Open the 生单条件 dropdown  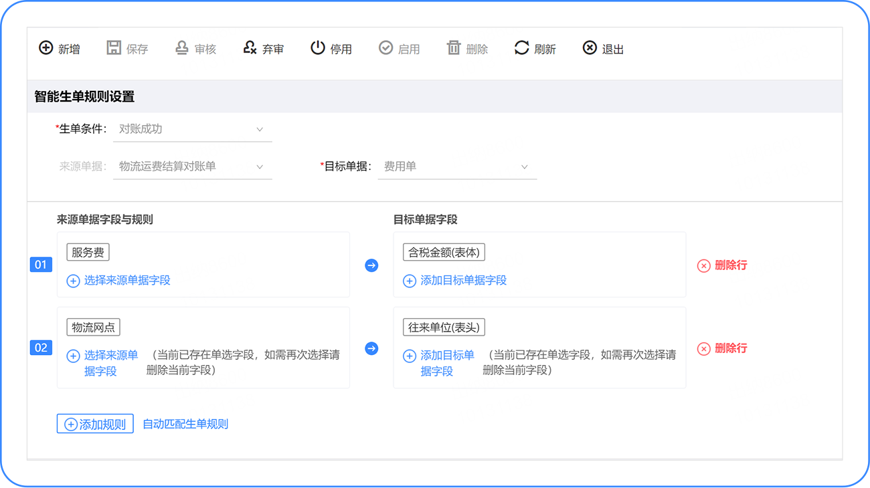click(x=193, y=129)
